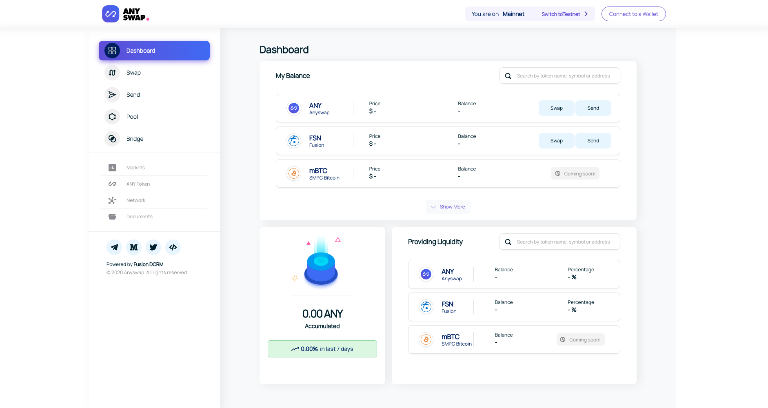Click the search magnifier icon in My Balance
768x408 pixels.
(x=508, y=76)
